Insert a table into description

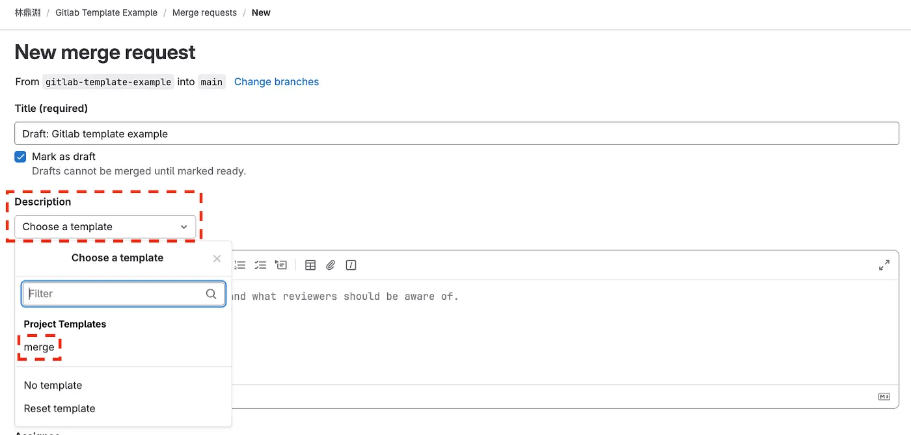pyautogui.click(x=310, y=265)
